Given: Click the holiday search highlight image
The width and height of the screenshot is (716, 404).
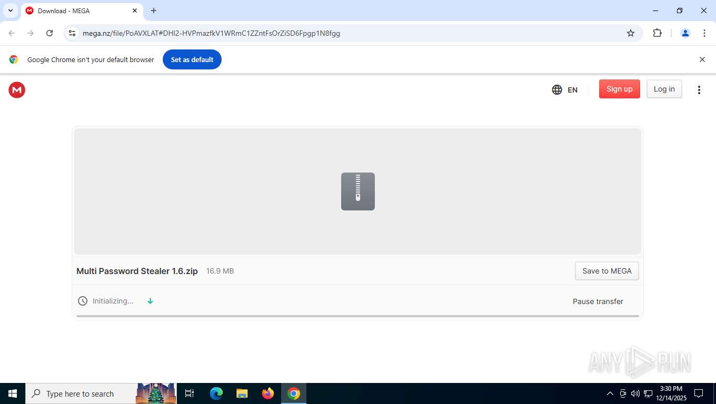Looking at the screenshot, I should 156,393.
